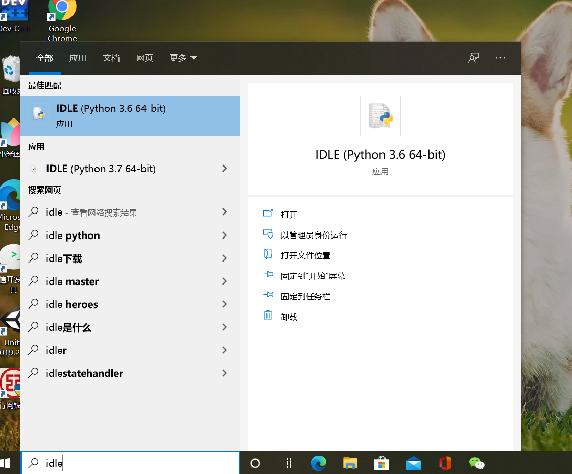
Task: Switch to the 应用 tab
Action: (78, 58)
